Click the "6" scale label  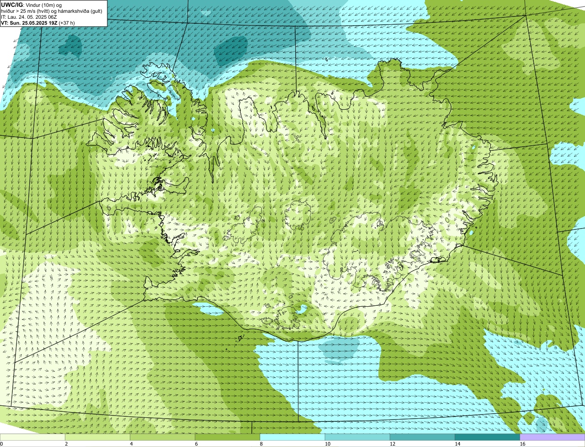click(196, 444)
